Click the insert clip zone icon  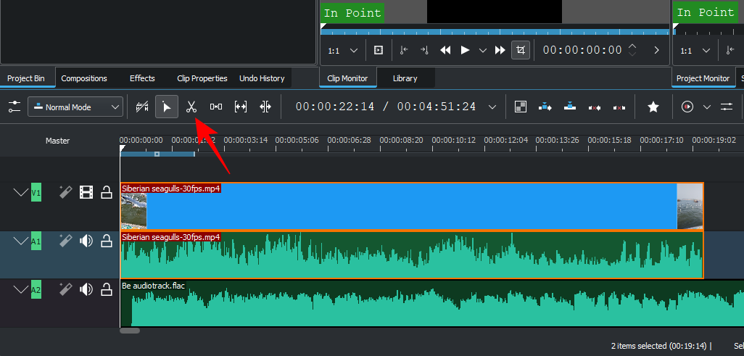(545, 107)
